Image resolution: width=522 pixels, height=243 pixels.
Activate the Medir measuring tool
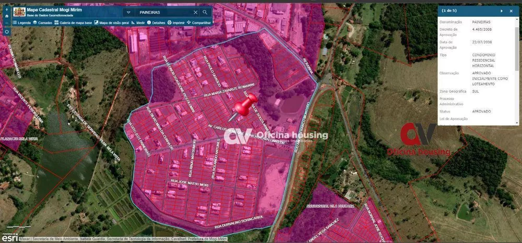(138, 23)
